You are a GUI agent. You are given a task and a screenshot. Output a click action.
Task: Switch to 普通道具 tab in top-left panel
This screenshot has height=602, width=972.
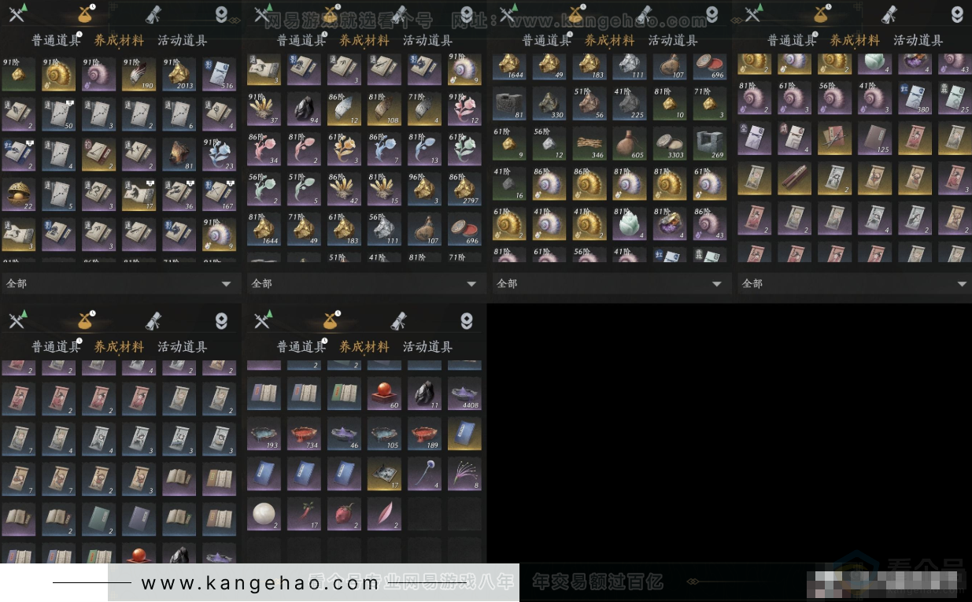pyautogui.click(x=56, y=40)
